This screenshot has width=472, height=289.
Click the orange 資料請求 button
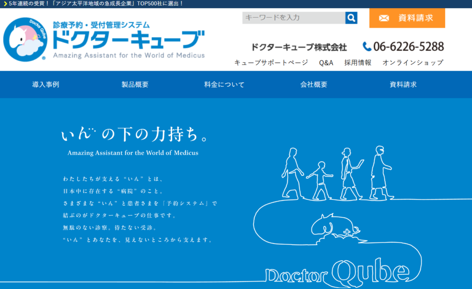pyautogui.click(x=407, y=18)
